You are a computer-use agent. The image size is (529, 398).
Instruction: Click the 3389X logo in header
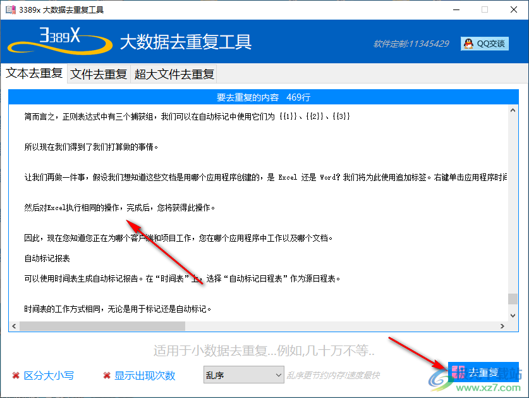(x=60, y=40)
